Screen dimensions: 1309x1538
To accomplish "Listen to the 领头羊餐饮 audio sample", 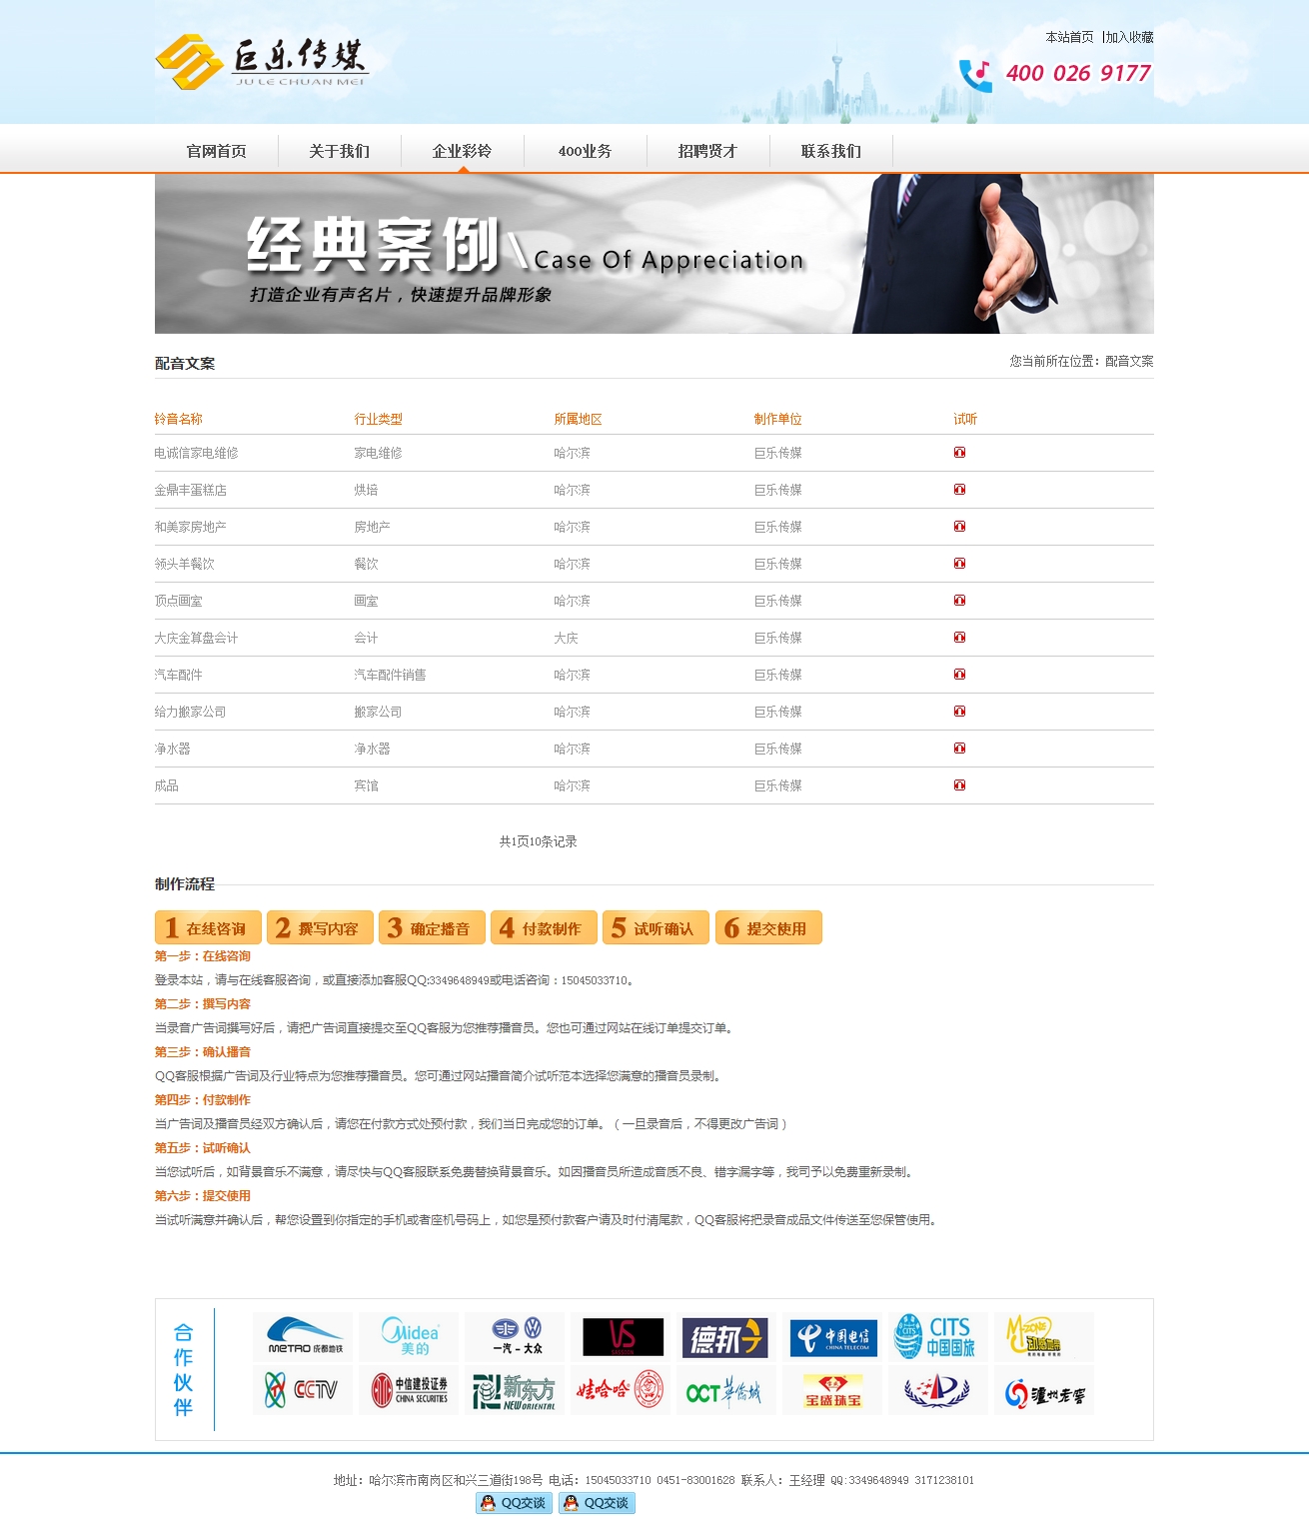I will click(x=959, y=564).
